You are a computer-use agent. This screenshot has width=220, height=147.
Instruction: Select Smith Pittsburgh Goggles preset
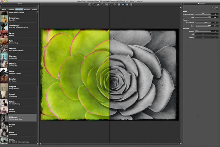click(x=18, y=72)
